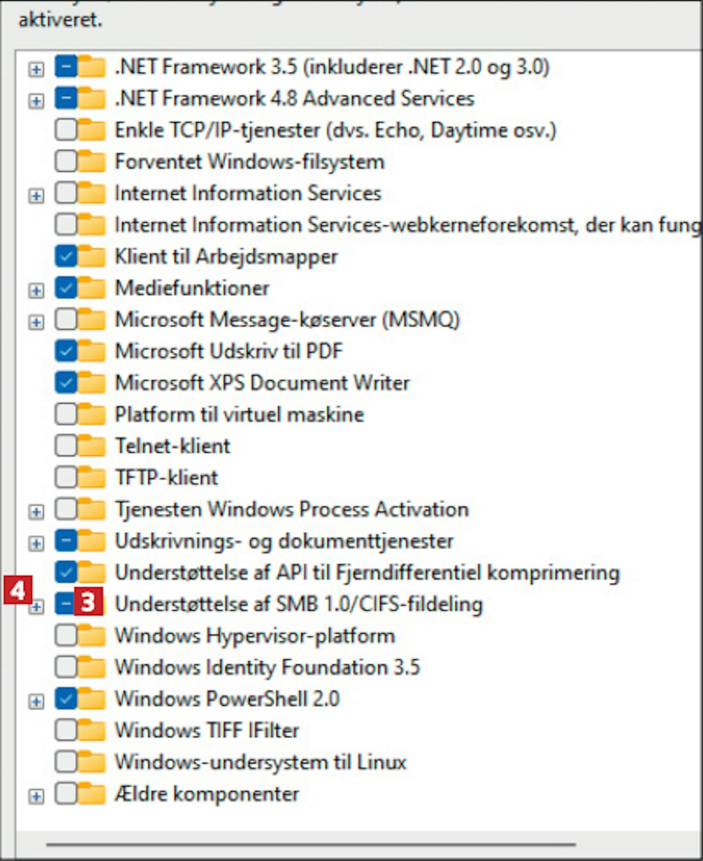Screen dimensions: 703x861
Task: Click the Windows TIFF IFilter folder icon
Action: [92, 730]
